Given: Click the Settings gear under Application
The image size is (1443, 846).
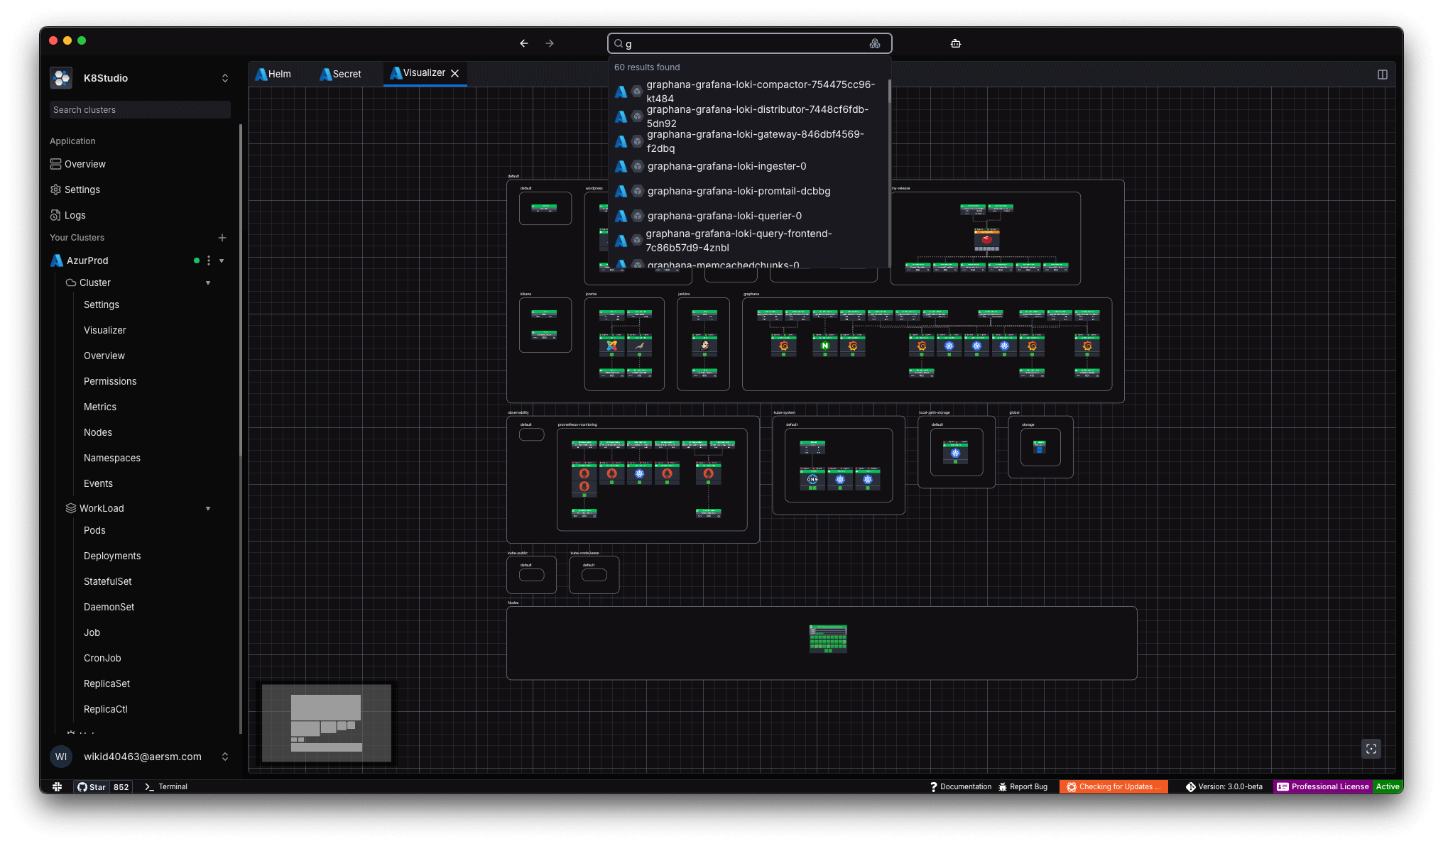Looking at the screenshot, I should (55, 189).
